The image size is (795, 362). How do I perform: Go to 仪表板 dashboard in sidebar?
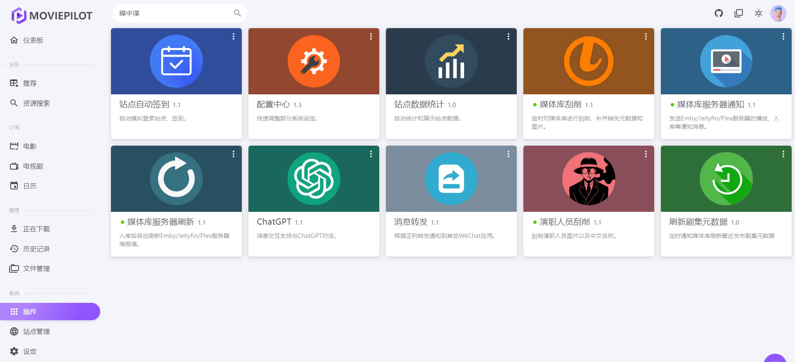33,40
